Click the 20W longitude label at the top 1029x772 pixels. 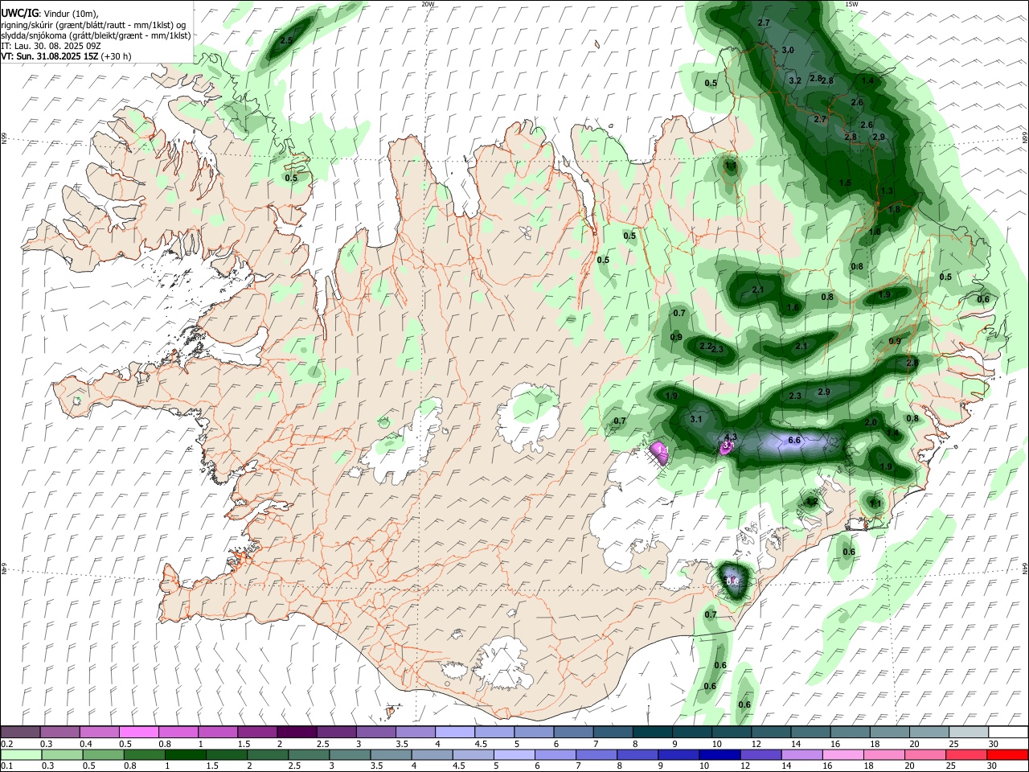tap(428, 4)
